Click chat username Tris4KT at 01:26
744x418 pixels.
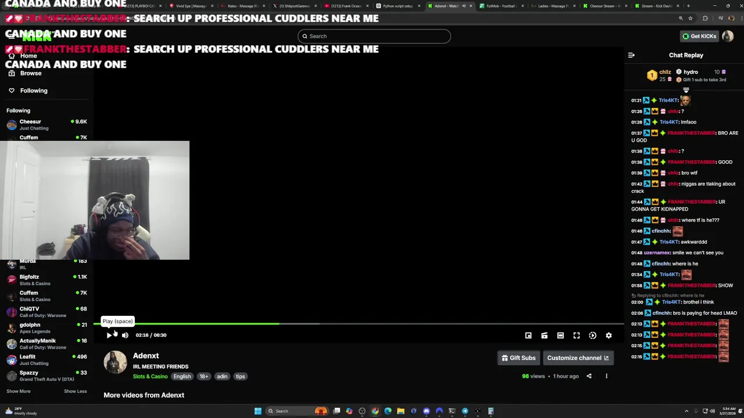[x=668, y=122]
